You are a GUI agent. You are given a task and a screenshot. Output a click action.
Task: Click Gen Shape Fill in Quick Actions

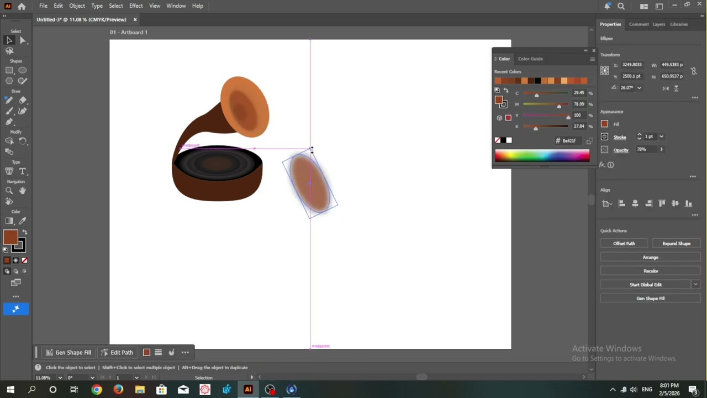tap(650, 298)
